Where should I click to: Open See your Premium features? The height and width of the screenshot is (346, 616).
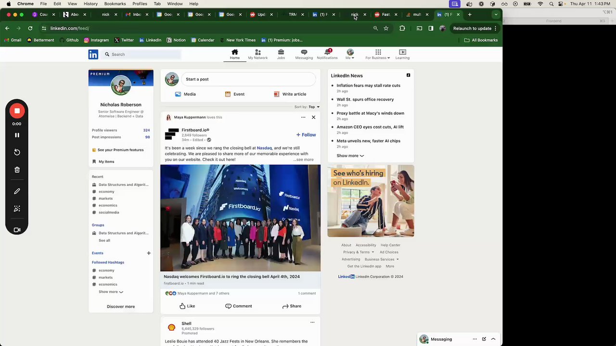click(x=118, y=150)
